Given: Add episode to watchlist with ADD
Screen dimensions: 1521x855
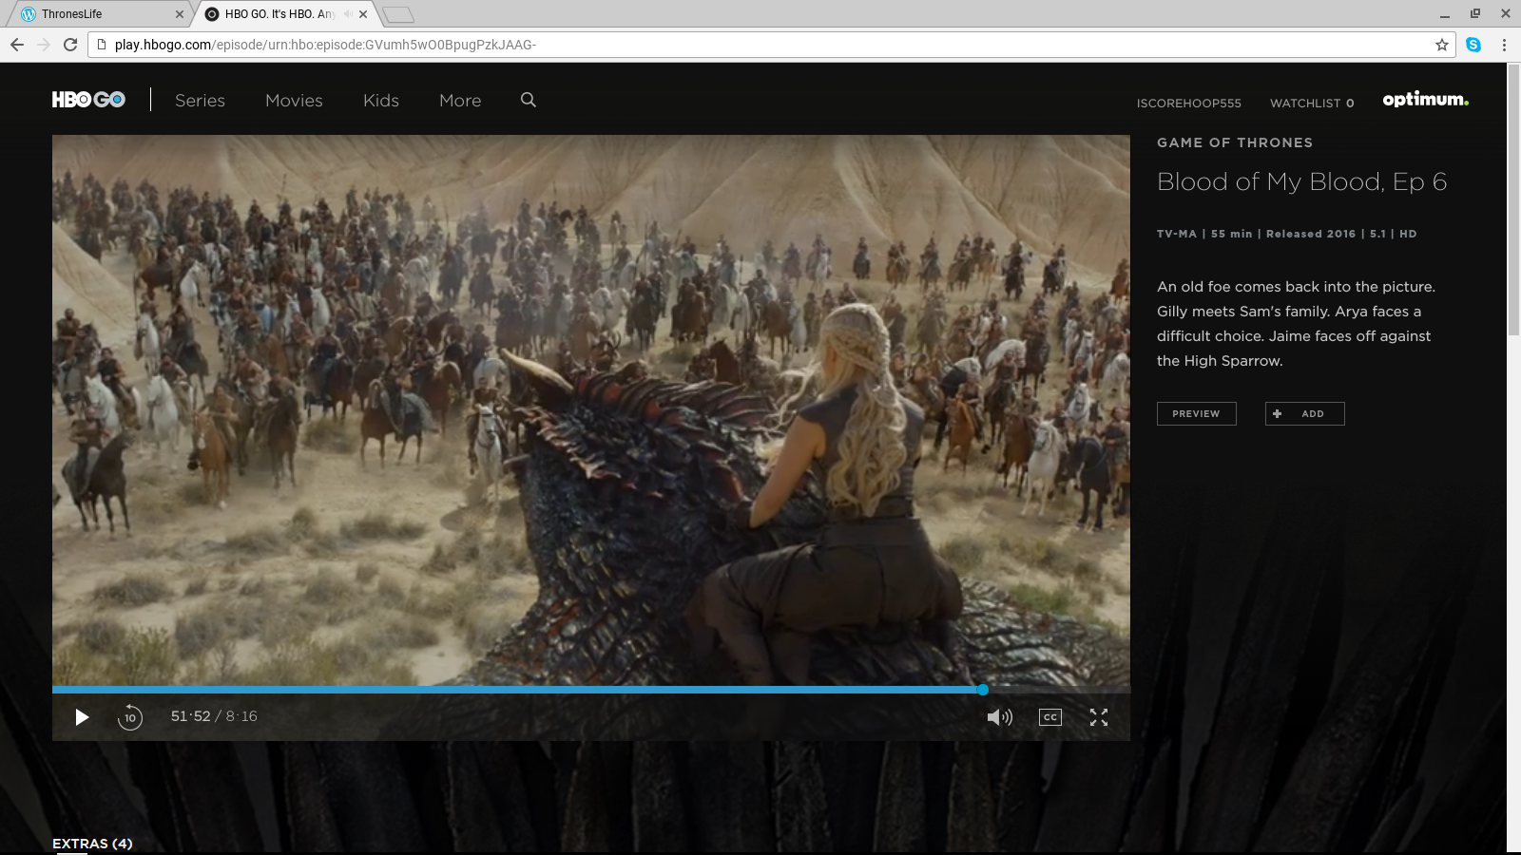Looking at the screenshot, I should 1304,413.
